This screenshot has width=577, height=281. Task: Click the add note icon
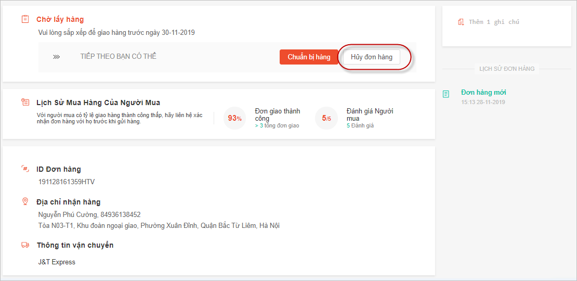(x=461, y=22)
